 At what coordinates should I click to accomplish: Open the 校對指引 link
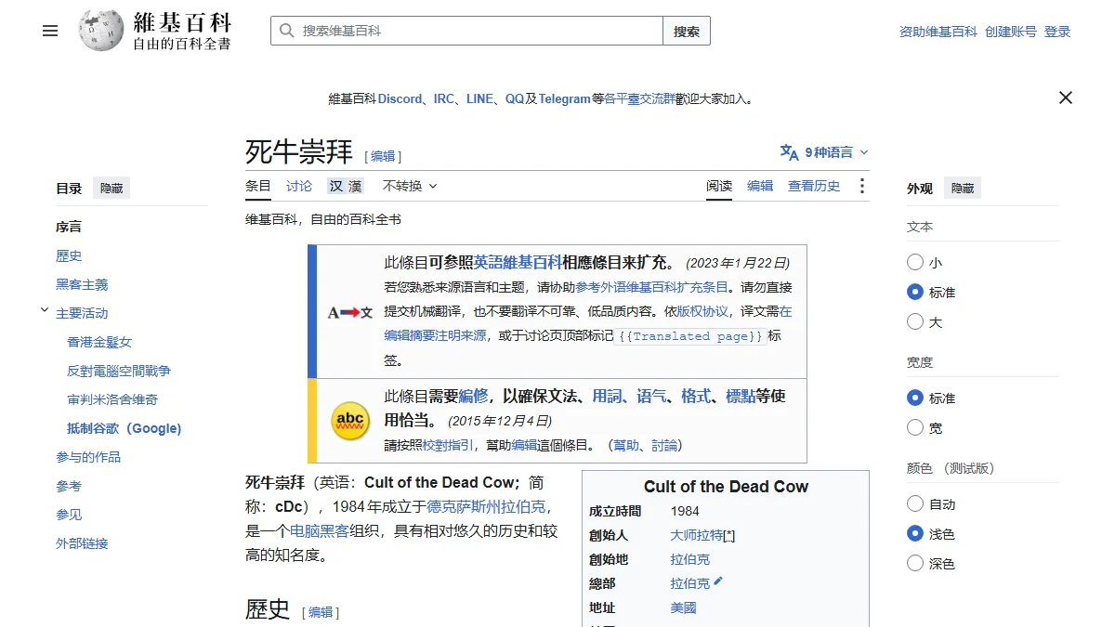(448, 445)
